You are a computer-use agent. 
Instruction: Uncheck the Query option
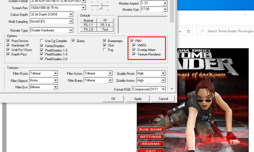pos(73,41)
